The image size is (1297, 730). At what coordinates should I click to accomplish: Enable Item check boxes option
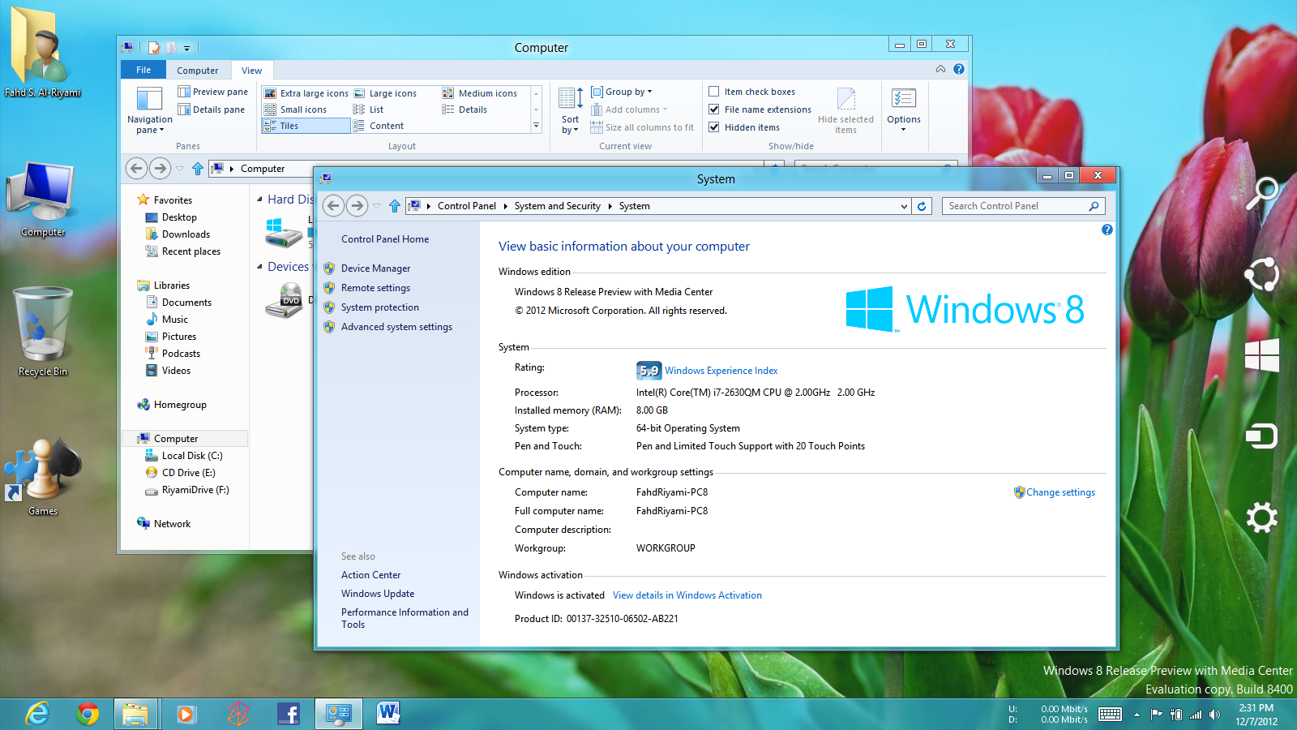coord(714,92)
